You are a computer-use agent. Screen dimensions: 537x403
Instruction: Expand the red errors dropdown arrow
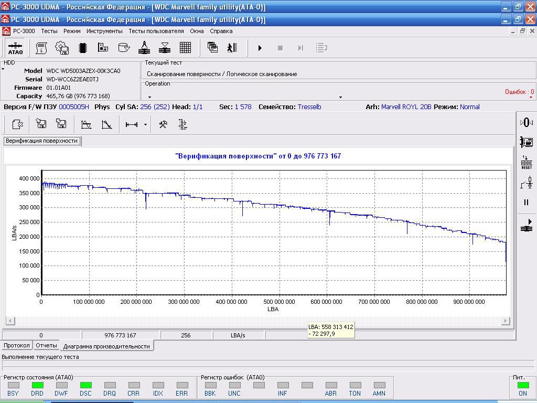coord(531,98)
